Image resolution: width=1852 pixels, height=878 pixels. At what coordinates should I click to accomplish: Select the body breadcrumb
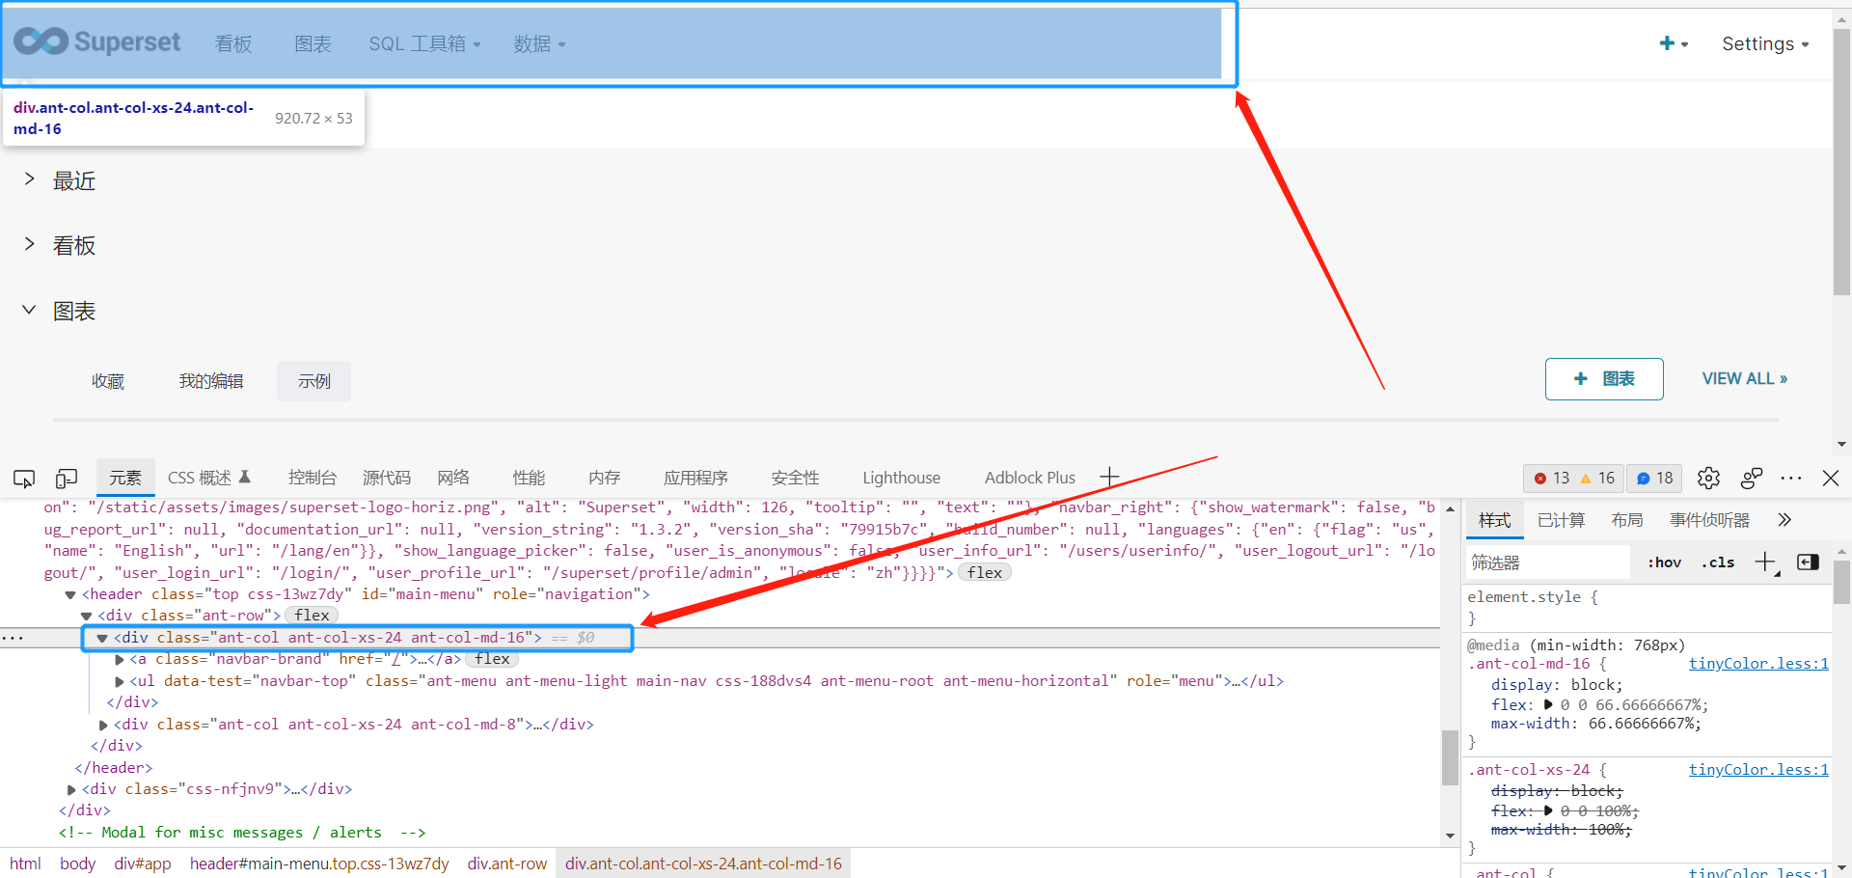[x=77, y=864]
